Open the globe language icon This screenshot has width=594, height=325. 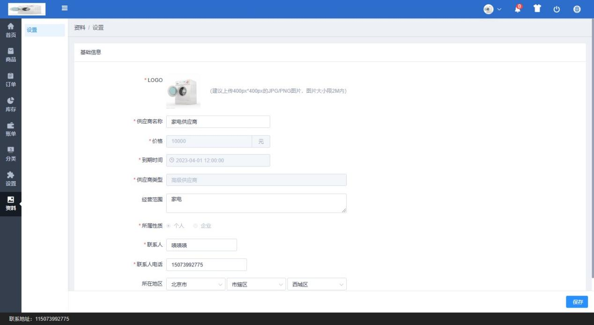tap(577, 9)
